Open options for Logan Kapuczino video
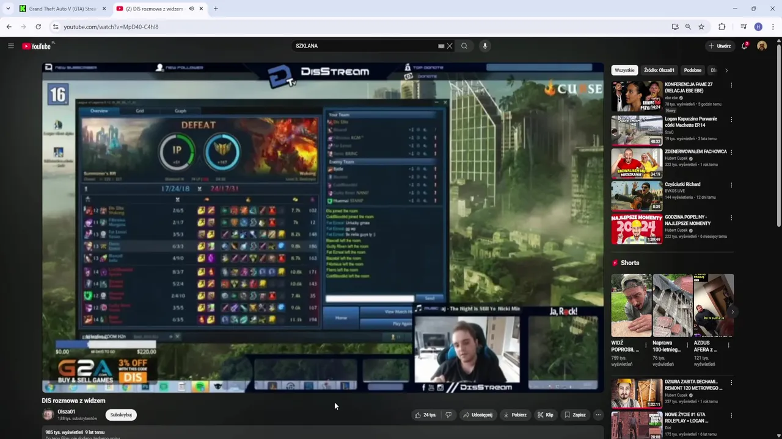 click(x=731, y=119)
